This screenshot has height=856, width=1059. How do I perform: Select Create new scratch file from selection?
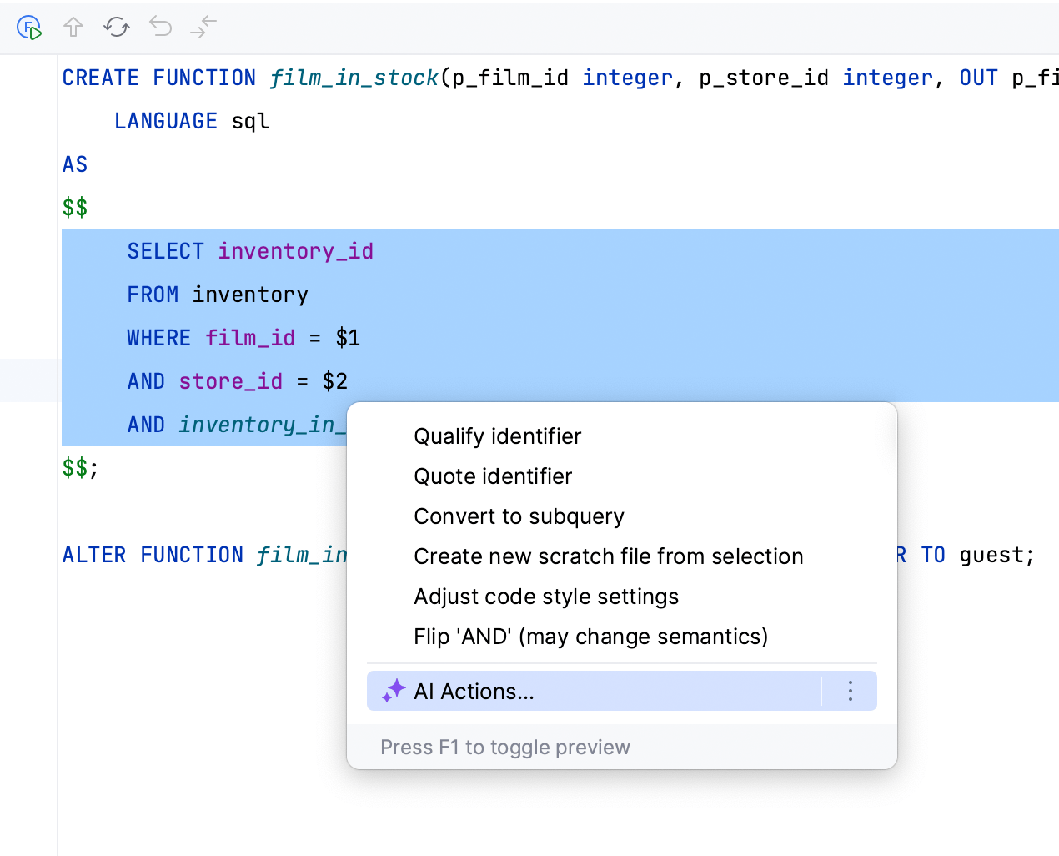(608, 556)
